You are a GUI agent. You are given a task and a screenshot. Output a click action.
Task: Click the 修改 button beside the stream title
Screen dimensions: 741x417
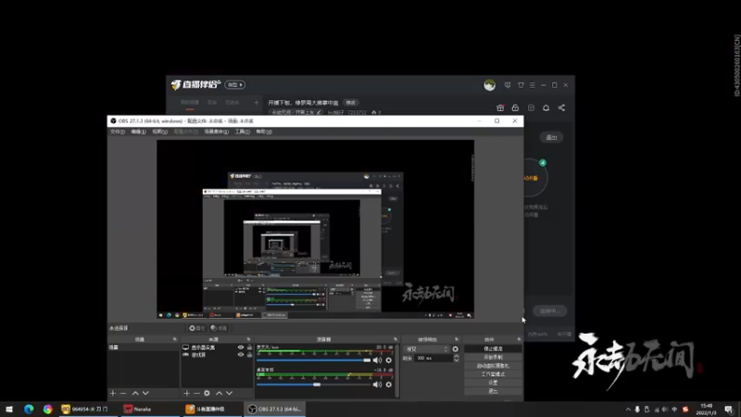[x=351, y=103]
